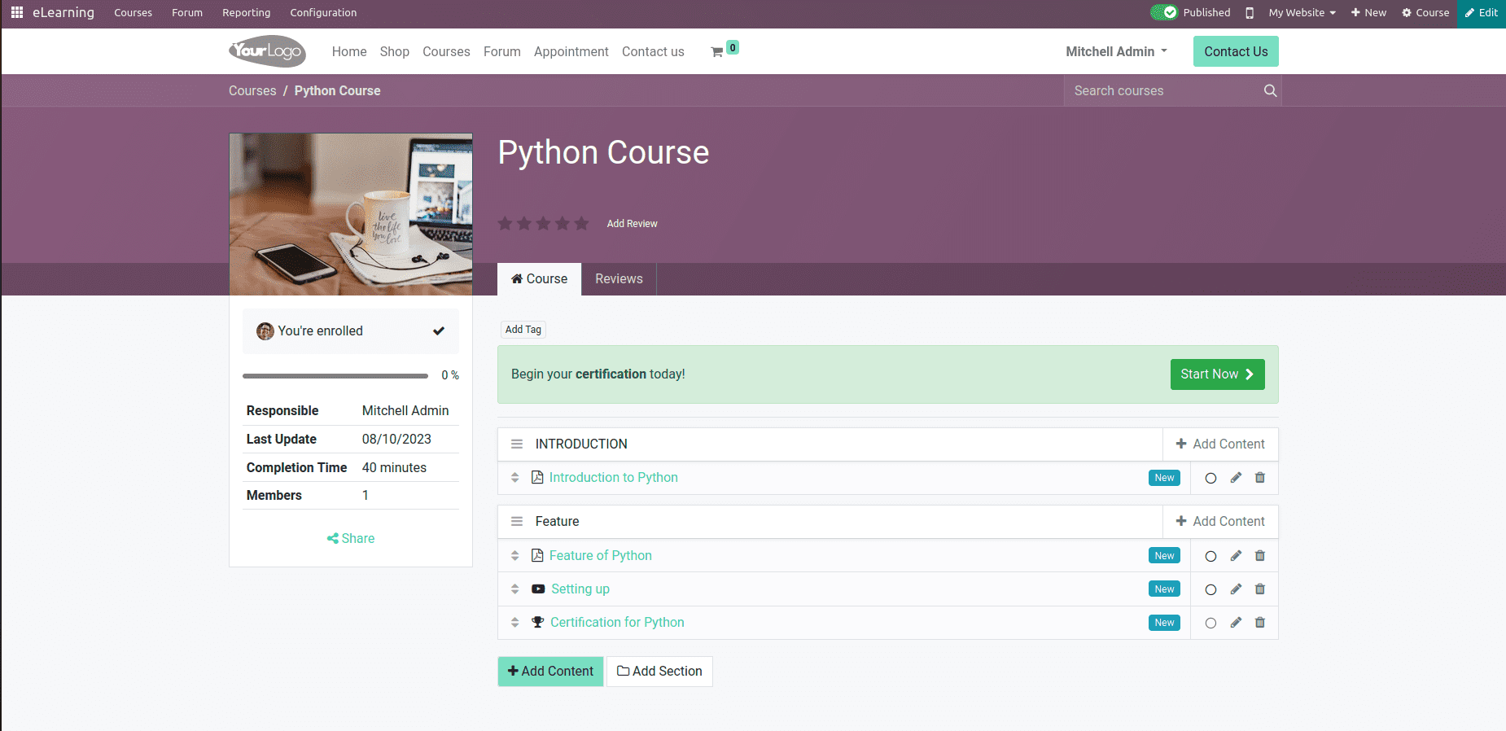Open the shopping cart icon

click(x=717, y=52)
